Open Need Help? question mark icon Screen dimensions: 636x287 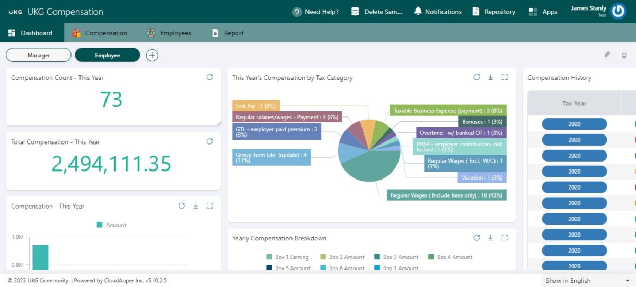[297, 12]
